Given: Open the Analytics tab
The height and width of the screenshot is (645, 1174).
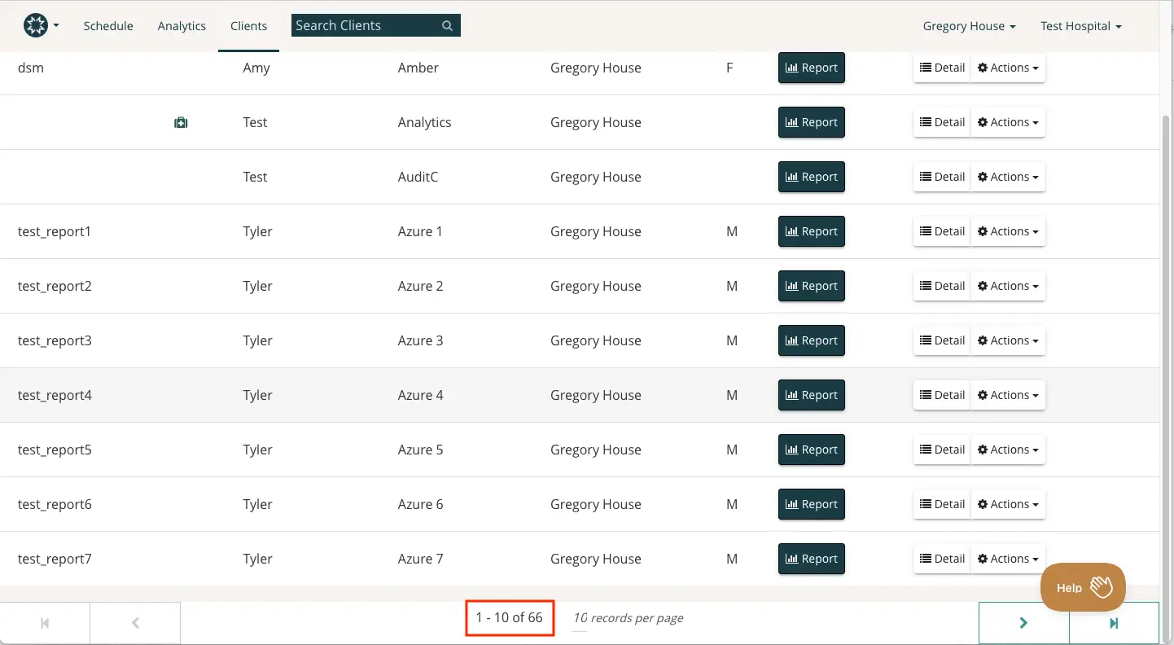Looking at the screenshot, I should [x=182, y=25].
